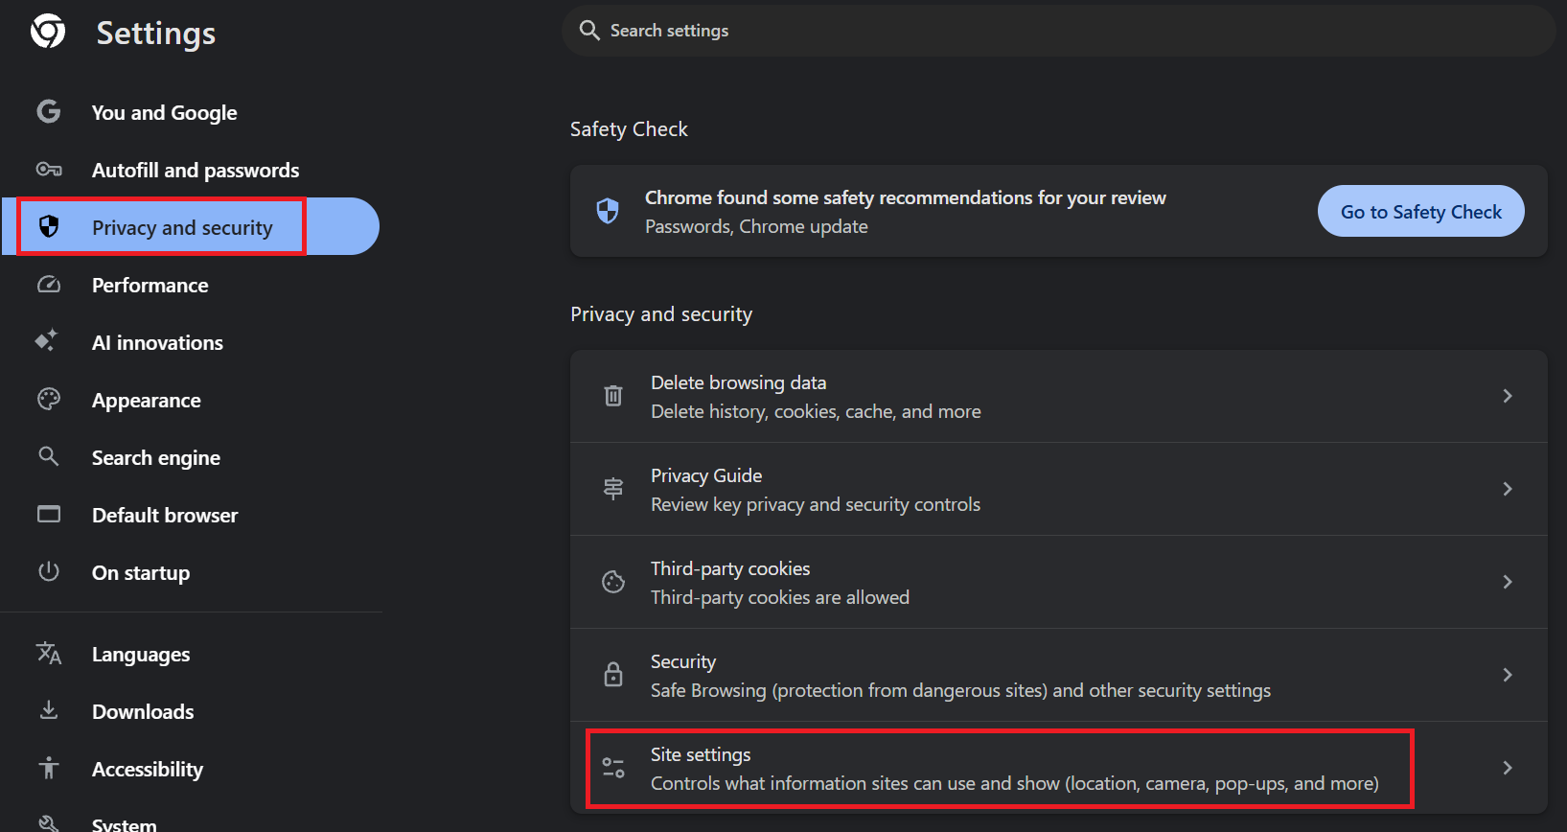
Task: Select Privacy and security in the sidebar
Action: coord(192,227)
